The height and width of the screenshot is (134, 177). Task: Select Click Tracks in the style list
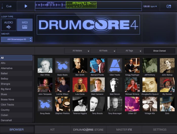click(16, 105)
